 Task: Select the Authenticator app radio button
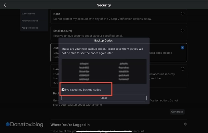(x=182, y=47)
